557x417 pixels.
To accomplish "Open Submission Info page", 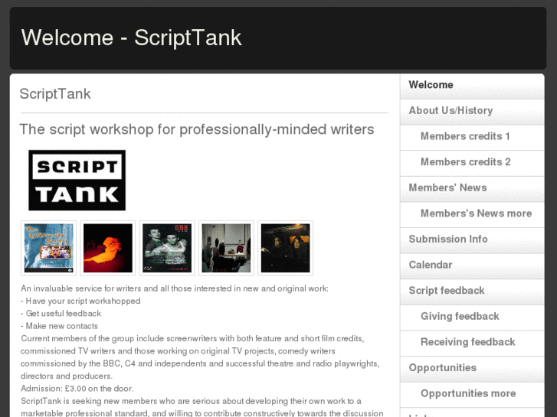I will coord(472,239).
